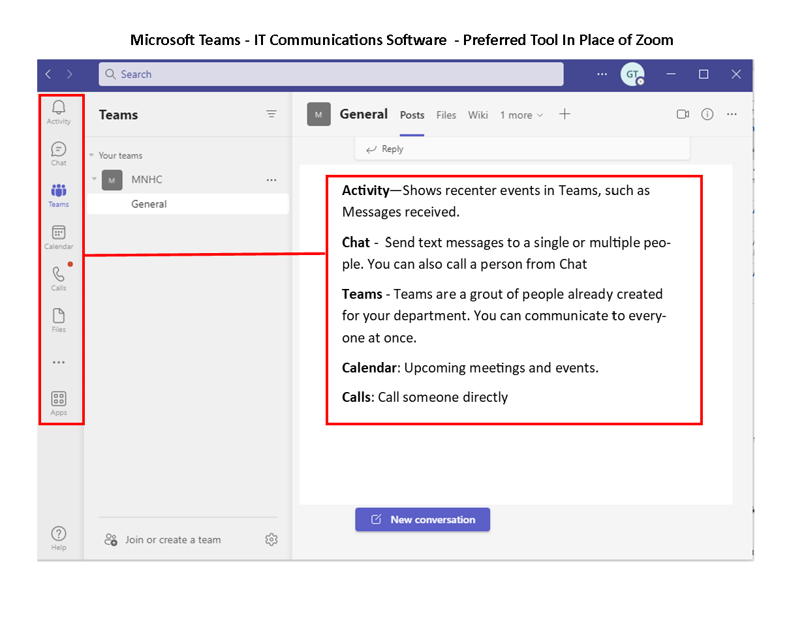Open Files in the left sidebar

pyautogui.click(x=59, y=320)
